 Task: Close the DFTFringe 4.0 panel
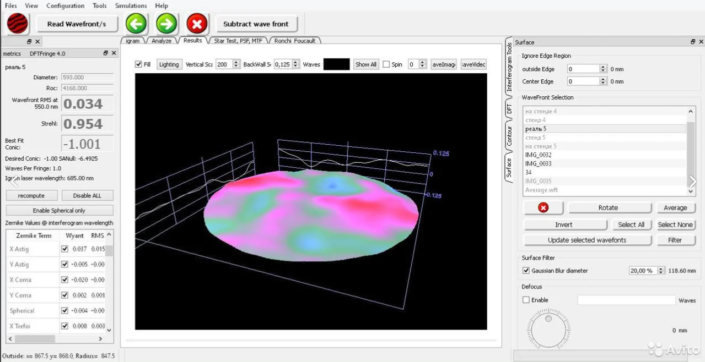coord(114,53)
